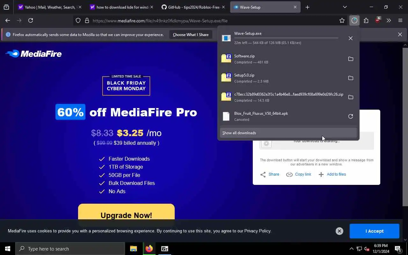Image resolution: width=408 pixels, height=255 pixels.
Task: Click the MediaFire URL address bar
Action: [210, 21]
